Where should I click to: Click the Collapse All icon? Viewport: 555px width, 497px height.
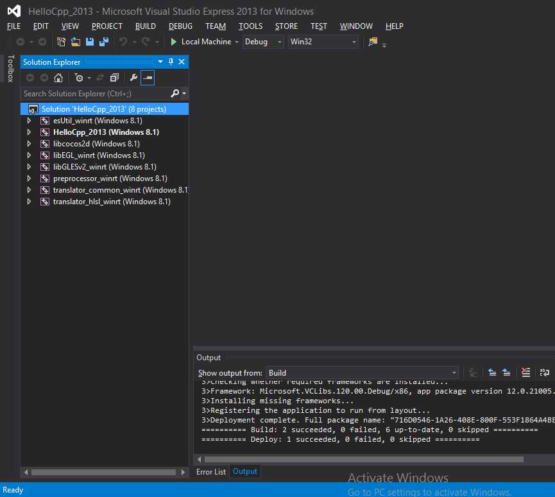(x=114, y=78)
